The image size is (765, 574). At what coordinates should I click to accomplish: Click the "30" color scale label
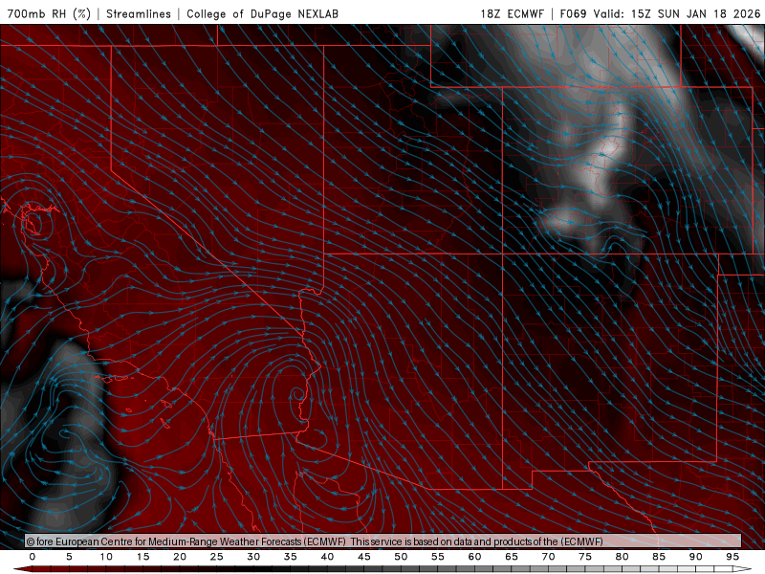point(253,557)
